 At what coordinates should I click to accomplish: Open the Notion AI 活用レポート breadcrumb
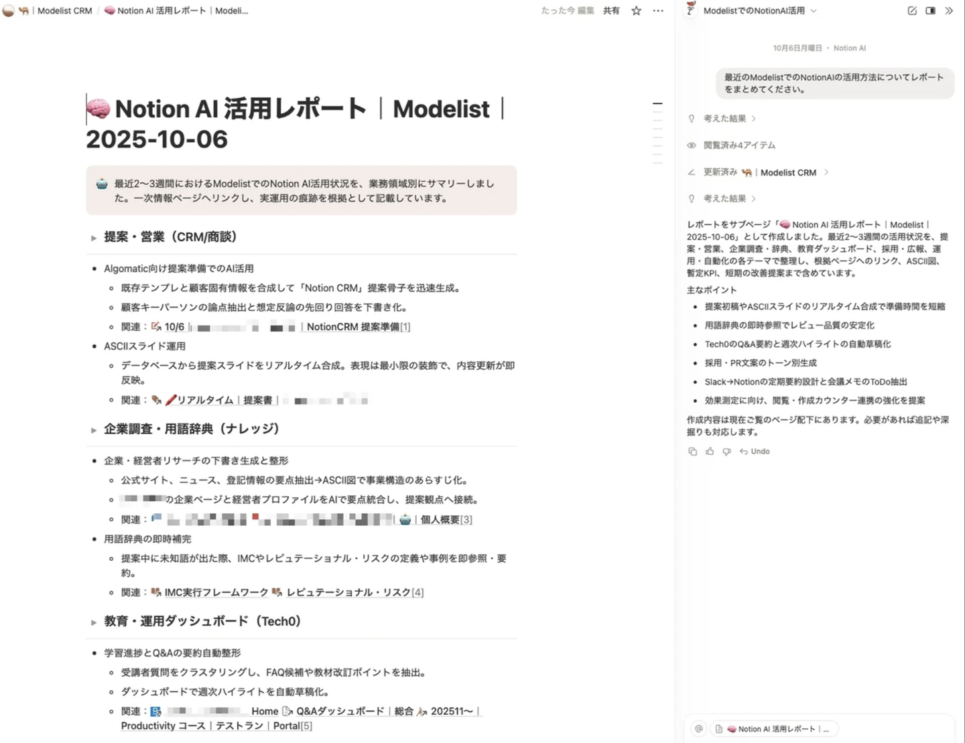tap(176, 11)
